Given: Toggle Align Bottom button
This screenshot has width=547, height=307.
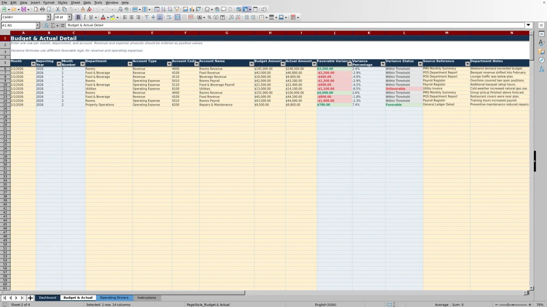Looking at the screenshot, I should click(160, 17).
